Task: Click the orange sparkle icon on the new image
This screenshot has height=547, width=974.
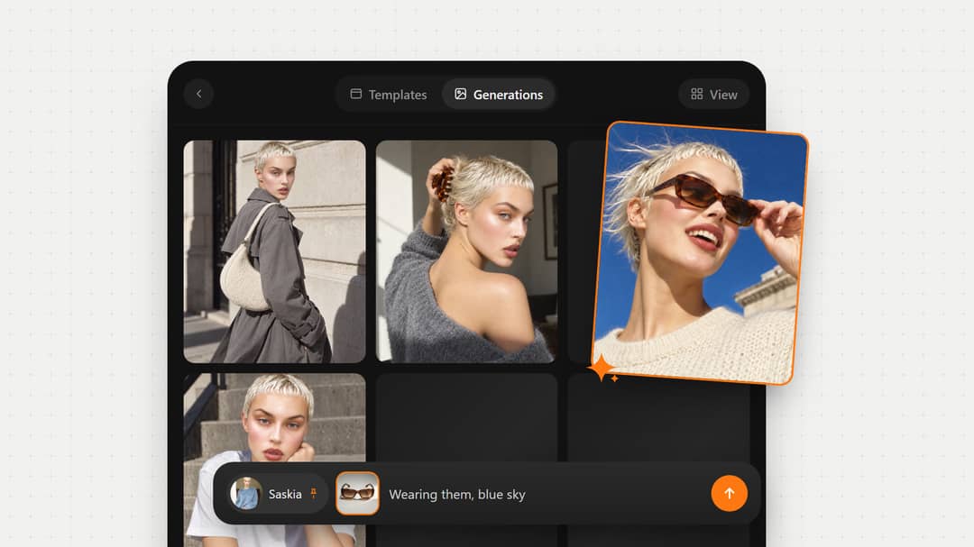Action: [602, 369]
